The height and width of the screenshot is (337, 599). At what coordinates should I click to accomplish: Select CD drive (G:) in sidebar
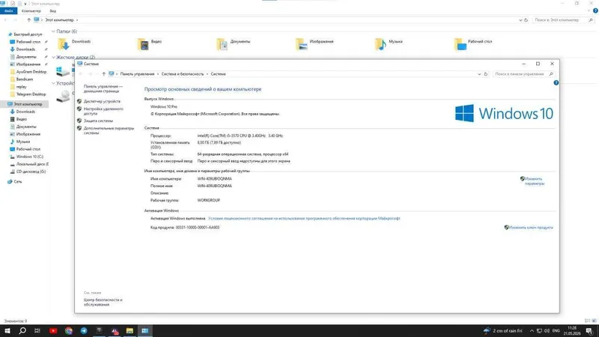click(x=31, y=172)
